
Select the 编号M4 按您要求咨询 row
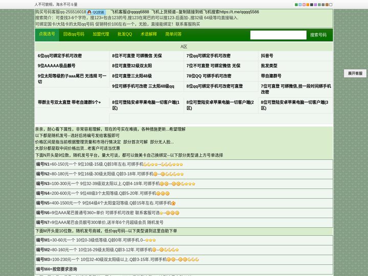[x=184, y=269]
